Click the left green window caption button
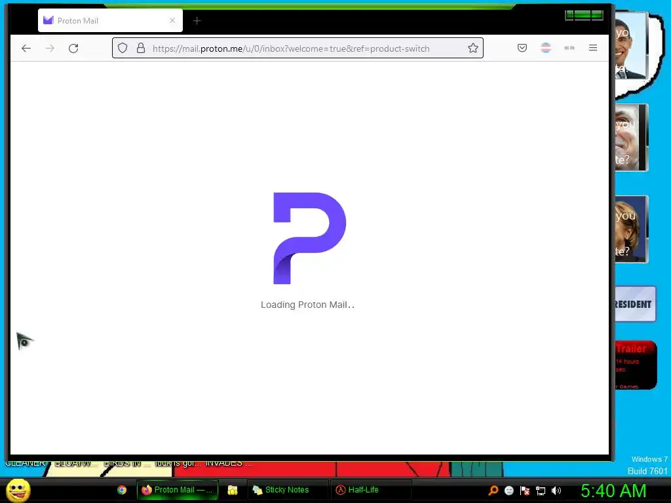 pyautogui.click(x=569, y=16)
